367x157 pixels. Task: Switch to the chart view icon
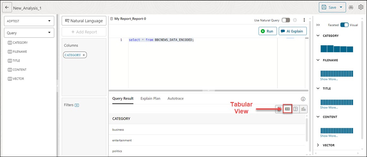[x=304, y=109]
